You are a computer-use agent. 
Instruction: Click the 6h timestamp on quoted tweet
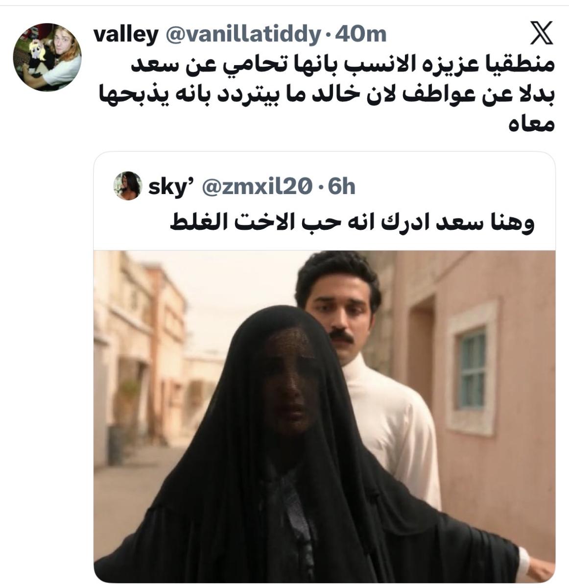click(x=341, y=186)
